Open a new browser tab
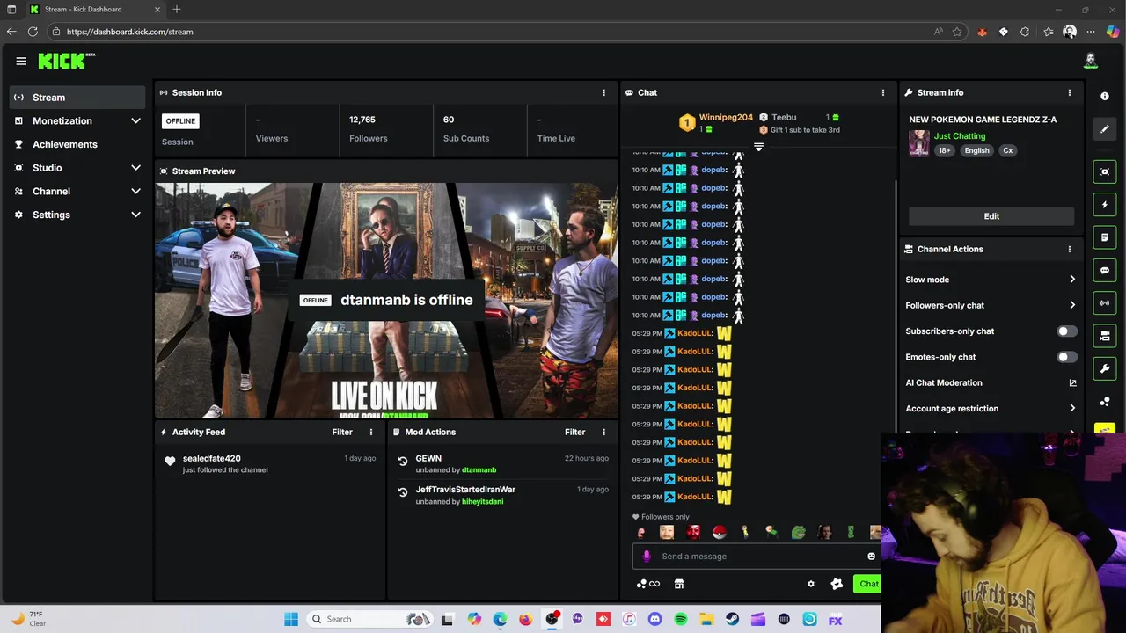Image resolution: width=1126 pixels, height=633 pixels. pyautogui.click(x=177, y=10)
